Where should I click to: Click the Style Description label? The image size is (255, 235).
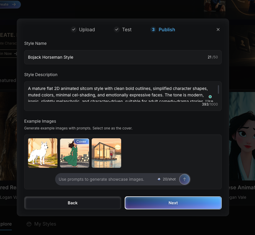pos(41,75)
